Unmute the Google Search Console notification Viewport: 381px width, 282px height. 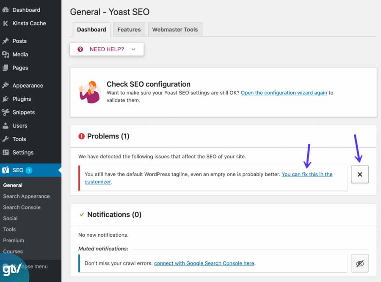[x=360, y=263]
